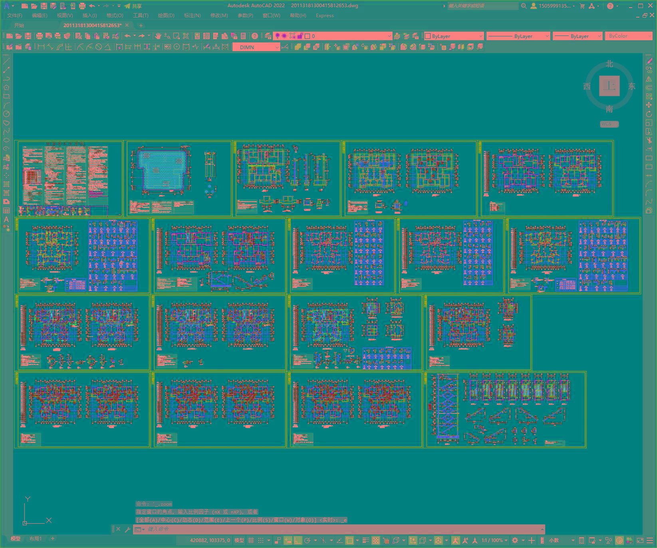Click the calculator icon in the standard toolbar
The height and width of the screenshot is (548, 657).
(243, 36)
